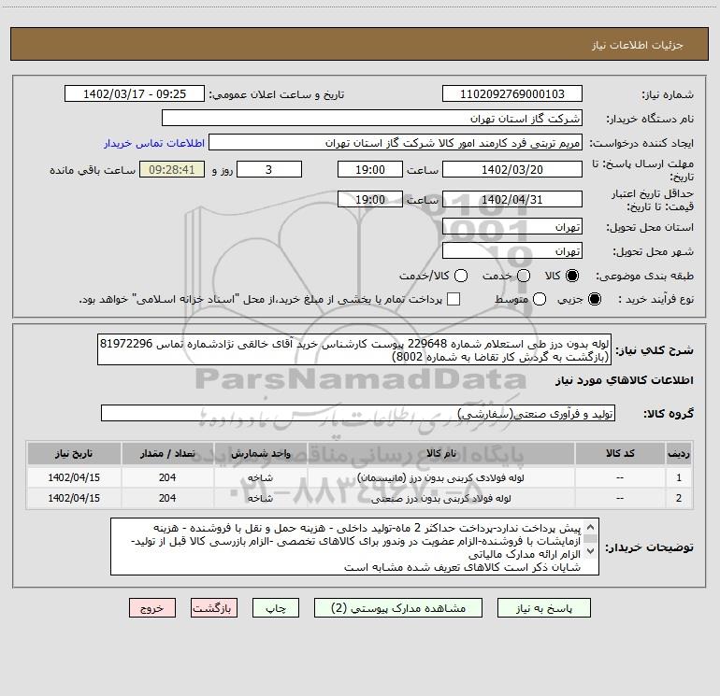This screenshot has height=696, width=720.
Task: Toggle the Islamic treasury payment checkbox
Action: click(x=454, y=299)
